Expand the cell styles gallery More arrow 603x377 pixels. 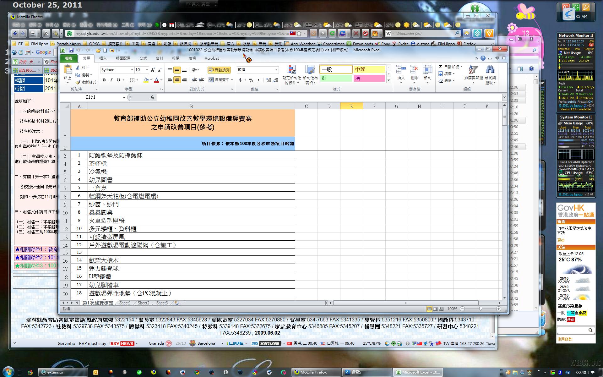(389, 80)
